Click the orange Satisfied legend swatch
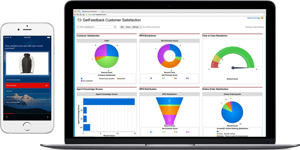 (x=118, y=78)
